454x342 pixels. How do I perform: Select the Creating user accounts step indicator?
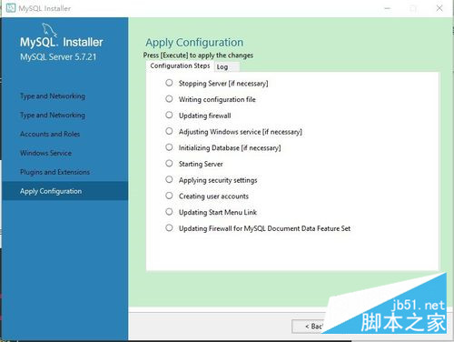click(169, 196)
